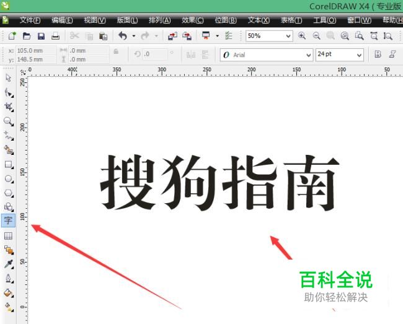Click the 搜狗指南 text on canvas
403x324 pixels.
pyautogui.click(x=219, y=183)
